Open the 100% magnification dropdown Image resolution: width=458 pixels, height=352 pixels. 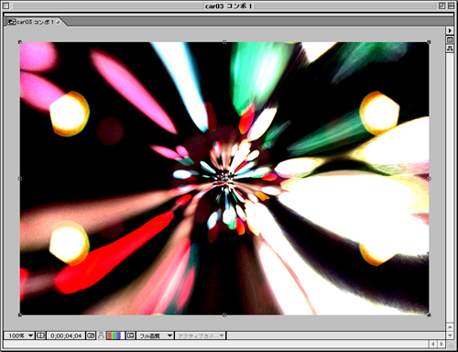click(19, 335)
